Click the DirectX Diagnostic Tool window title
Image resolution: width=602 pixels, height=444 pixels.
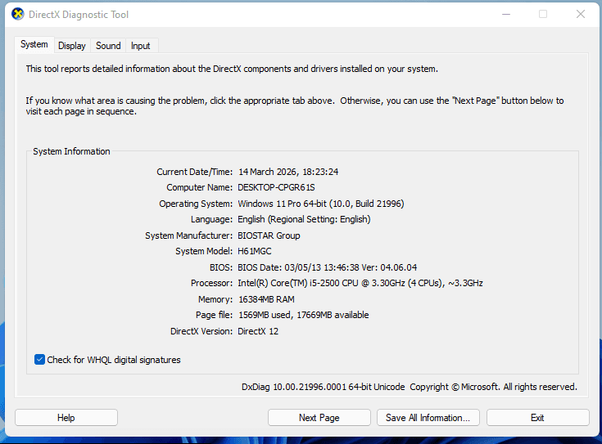[79, 15]
